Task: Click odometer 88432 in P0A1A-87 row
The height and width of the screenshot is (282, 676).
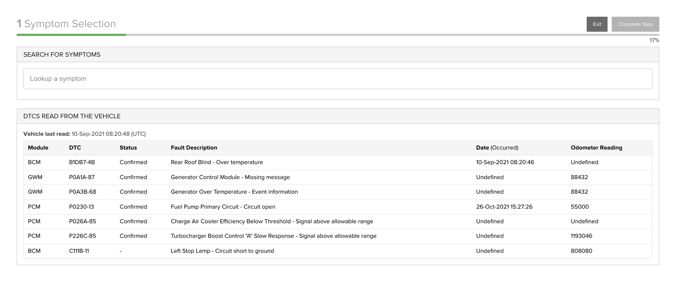Action: (x=579, y=177)
